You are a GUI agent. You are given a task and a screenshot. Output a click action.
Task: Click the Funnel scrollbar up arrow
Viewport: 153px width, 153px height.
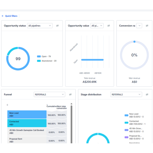71,104
